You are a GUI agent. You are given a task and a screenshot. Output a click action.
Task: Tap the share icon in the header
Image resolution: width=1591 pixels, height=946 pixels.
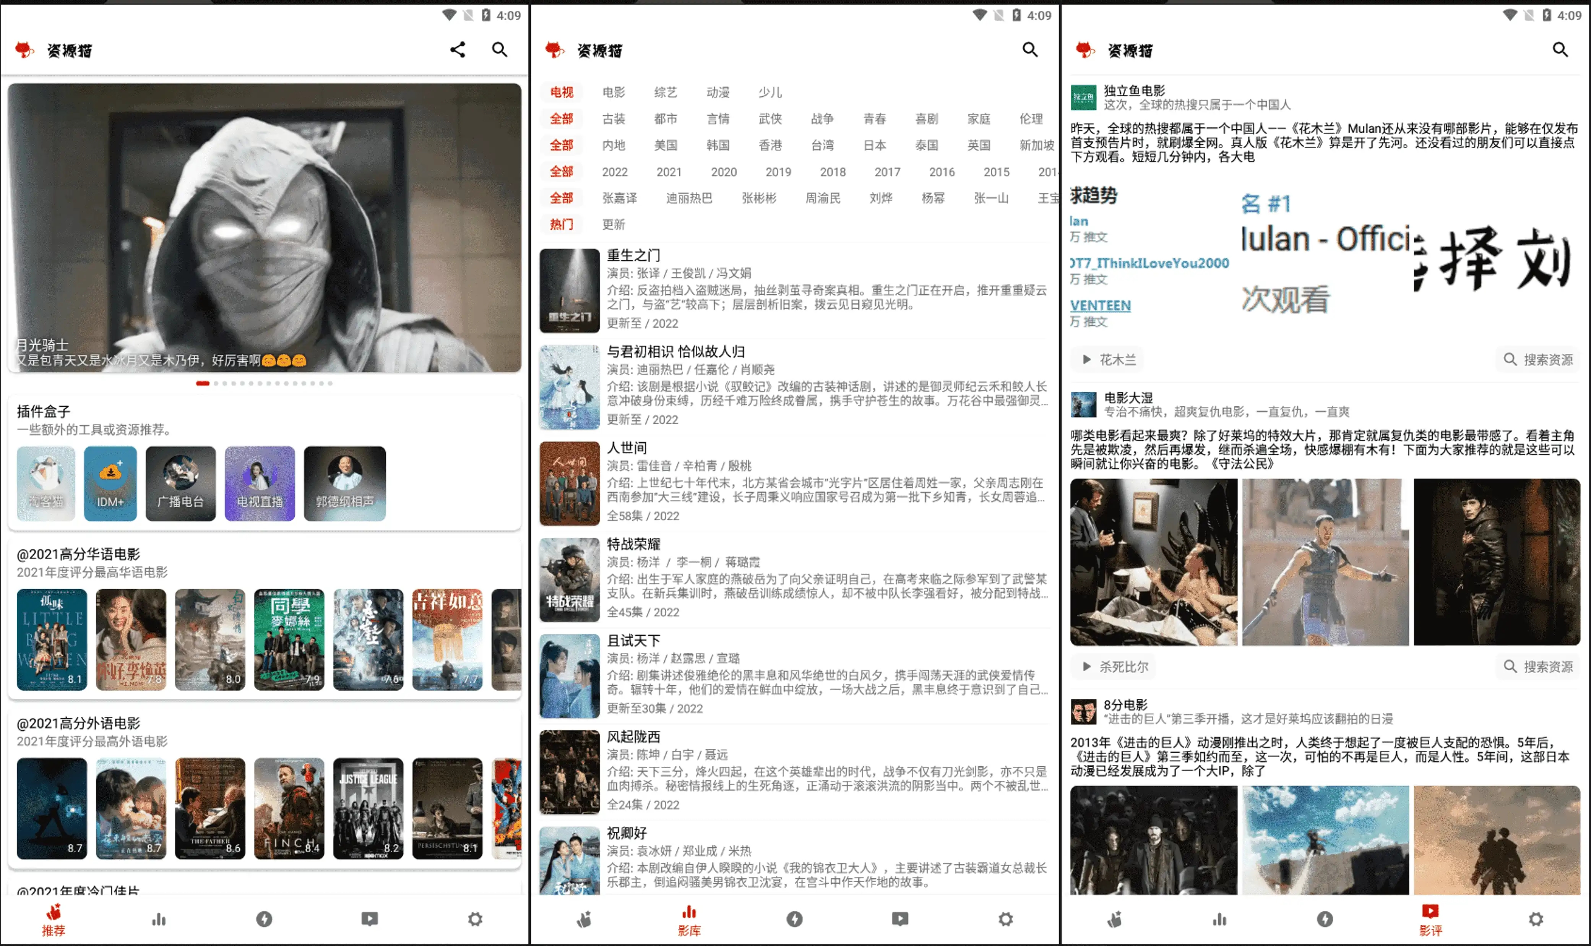(457, 50)
